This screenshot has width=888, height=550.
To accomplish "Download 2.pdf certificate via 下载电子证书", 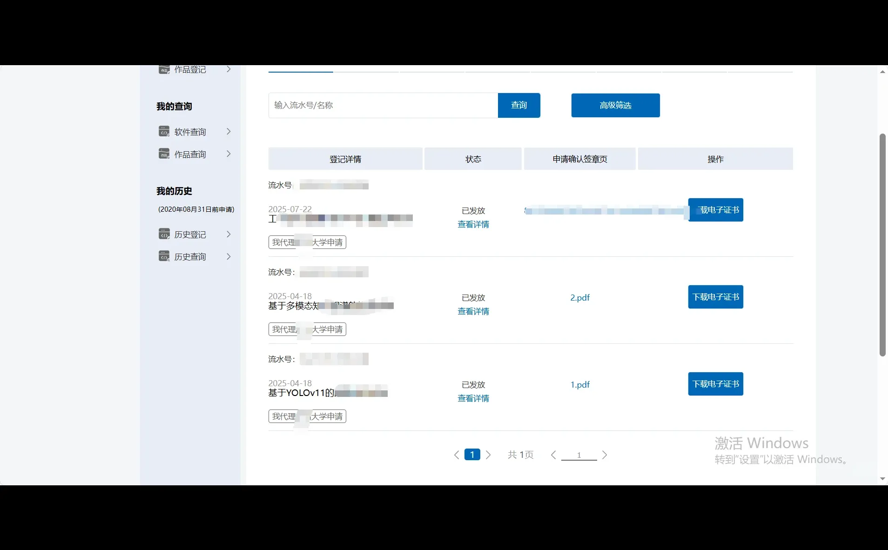I will 715,297.
